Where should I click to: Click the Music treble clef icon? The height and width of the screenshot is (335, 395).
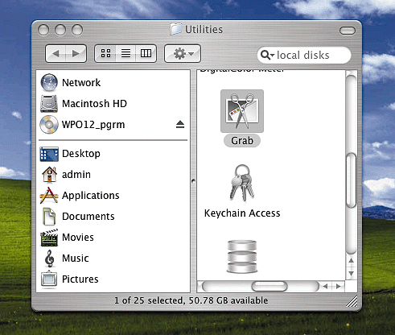[49, 258]
